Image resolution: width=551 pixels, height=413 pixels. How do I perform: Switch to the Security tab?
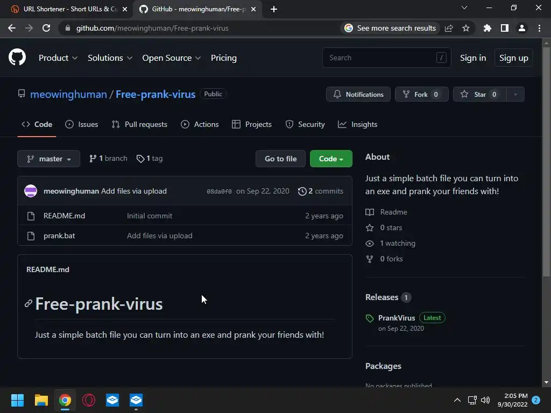point(305,124)
